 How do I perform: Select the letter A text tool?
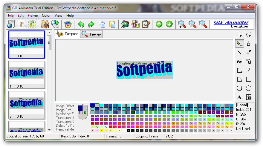click(239, 97)
